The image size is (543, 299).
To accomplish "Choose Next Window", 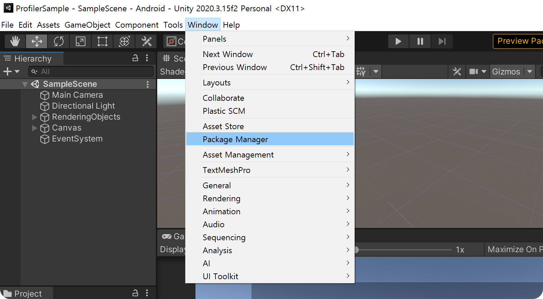I will (x=270, y=54).
